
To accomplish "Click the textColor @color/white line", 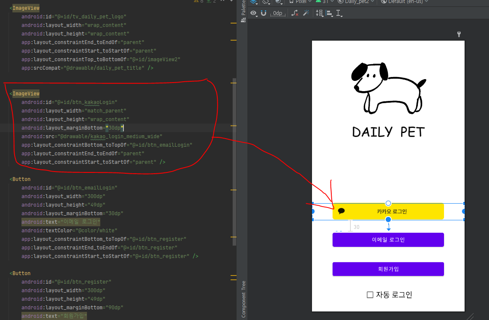I will pyautogui.click(x=69, y=230).
